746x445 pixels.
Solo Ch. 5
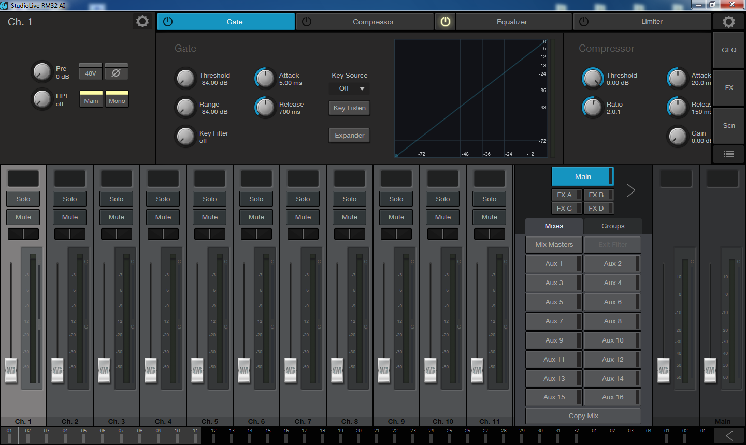click(210, 199)
